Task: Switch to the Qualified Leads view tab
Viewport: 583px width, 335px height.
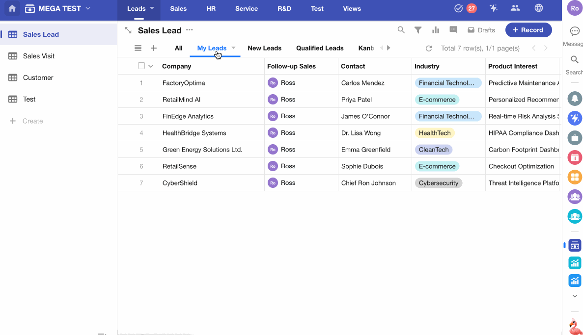Action: click(x=320, y=48)
